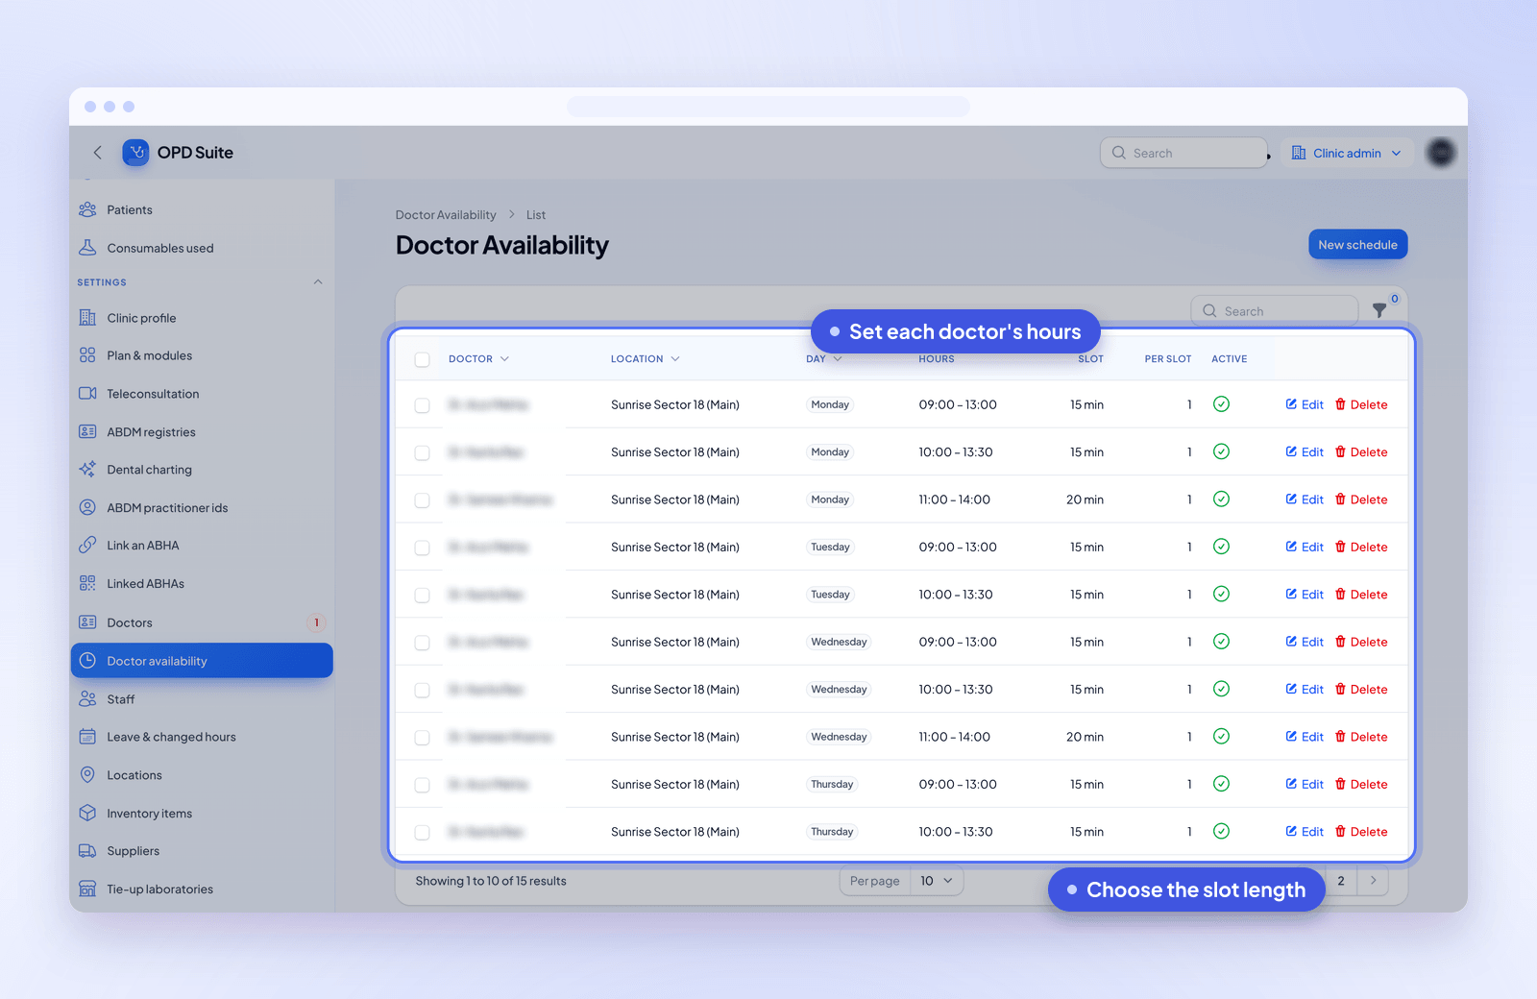1537x999 pixels.
Task: Sort by the Doctor column header
Action: pos(478,358)
